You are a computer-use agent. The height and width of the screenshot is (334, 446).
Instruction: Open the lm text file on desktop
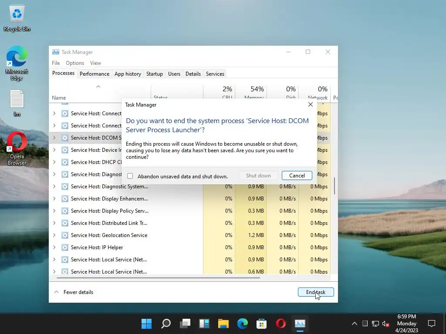click(17, 103)
